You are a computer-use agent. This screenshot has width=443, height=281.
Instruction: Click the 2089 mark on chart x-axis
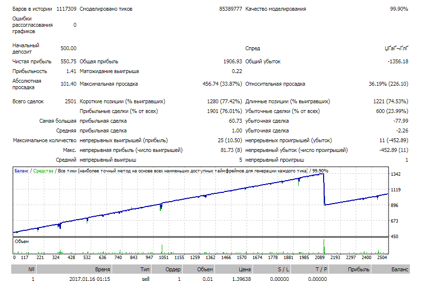[320, 258]
